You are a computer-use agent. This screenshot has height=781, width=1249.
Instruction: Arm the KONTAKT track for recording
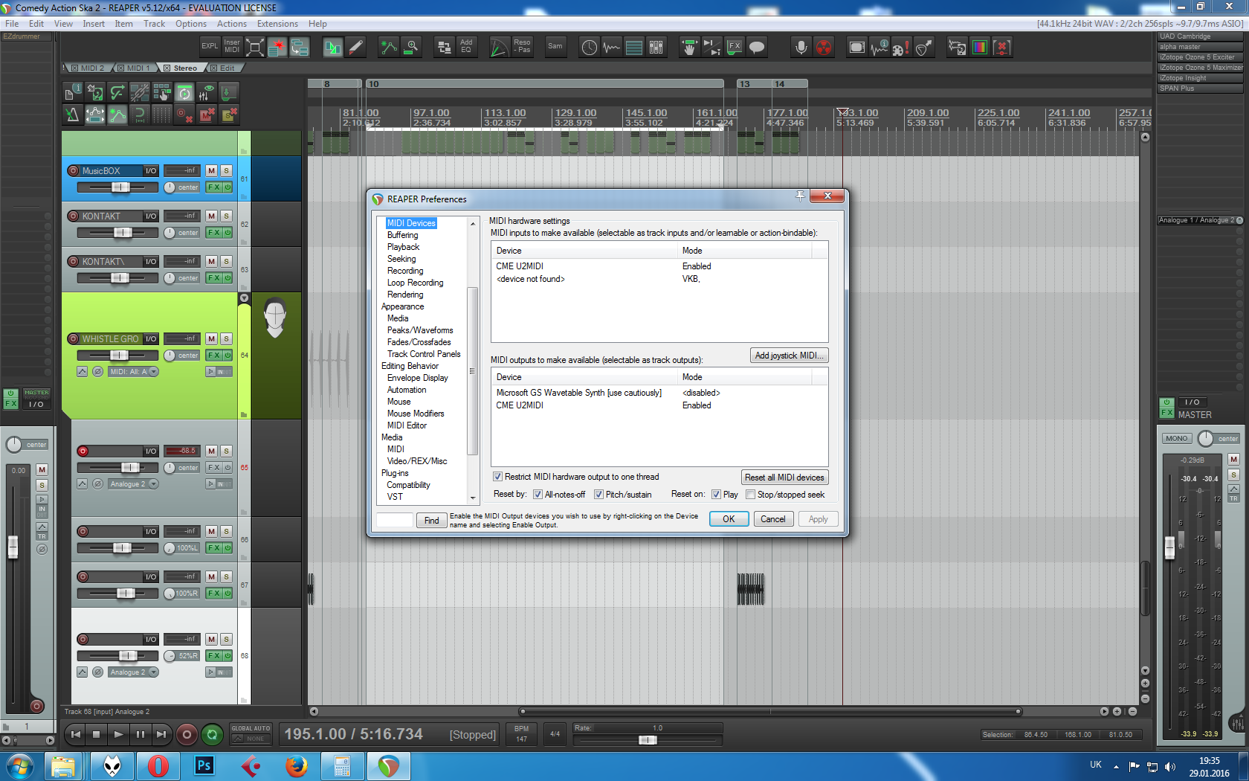(73, 216)
